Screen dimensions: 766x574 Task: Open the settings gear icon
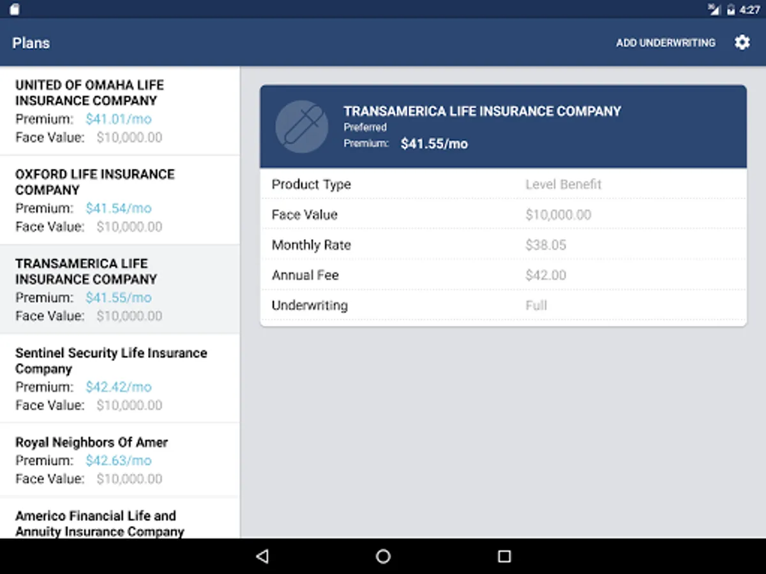(x=742, y=43)
